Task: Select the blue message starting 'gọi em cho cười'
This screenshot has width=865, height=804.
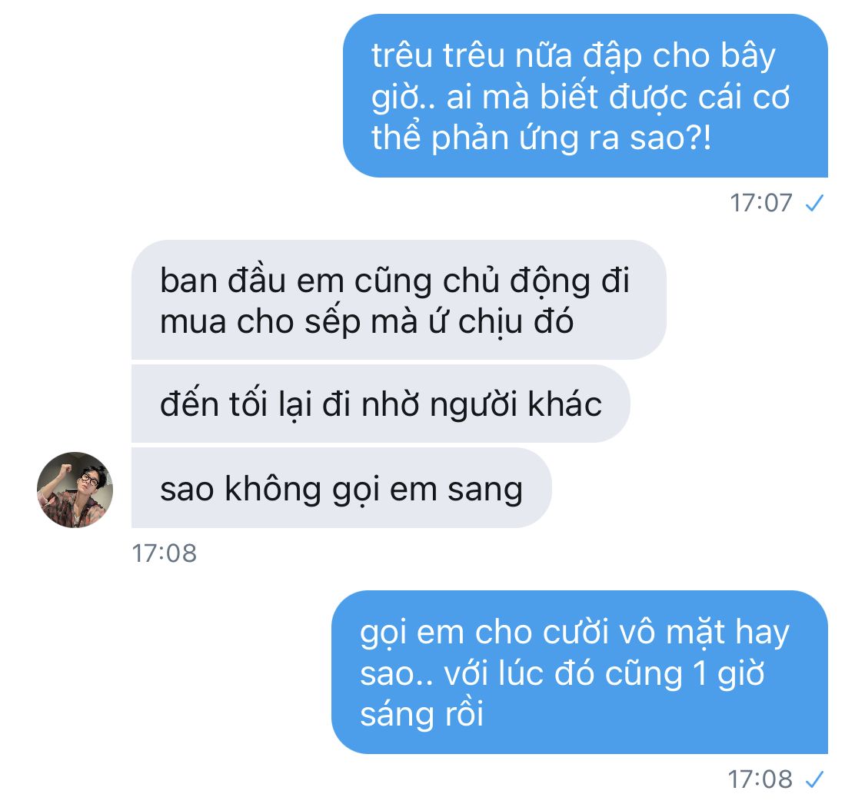Action: (x=580, y=673)
